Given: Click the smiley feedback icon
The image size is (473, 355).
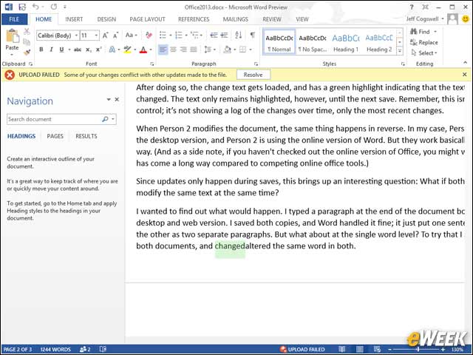Looking at the screenshot, I should [466, 19].
